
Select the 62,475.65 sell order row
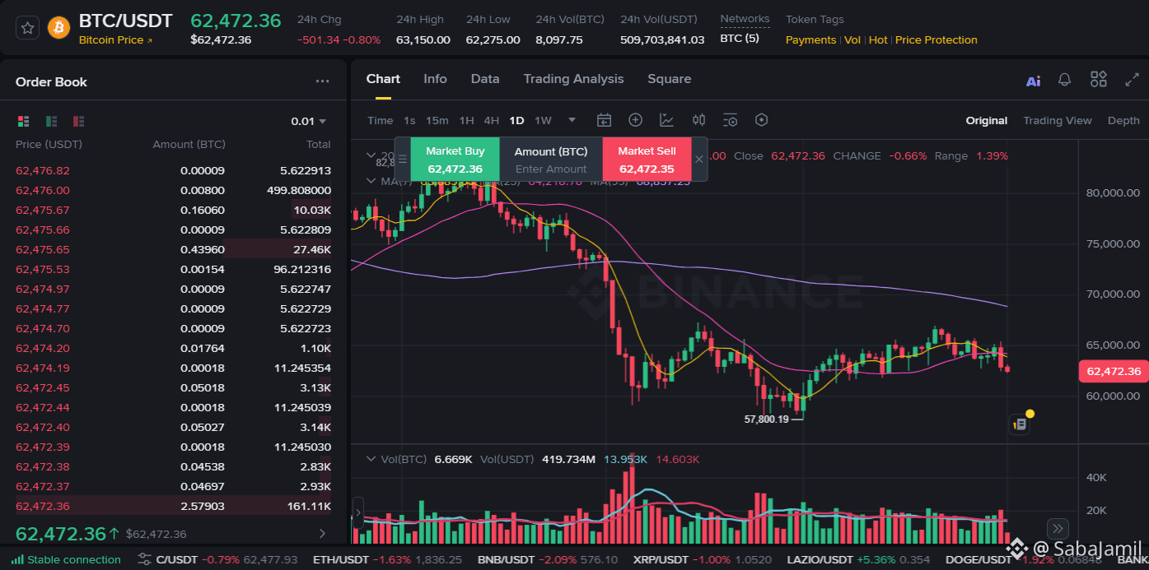pos(173,249)
